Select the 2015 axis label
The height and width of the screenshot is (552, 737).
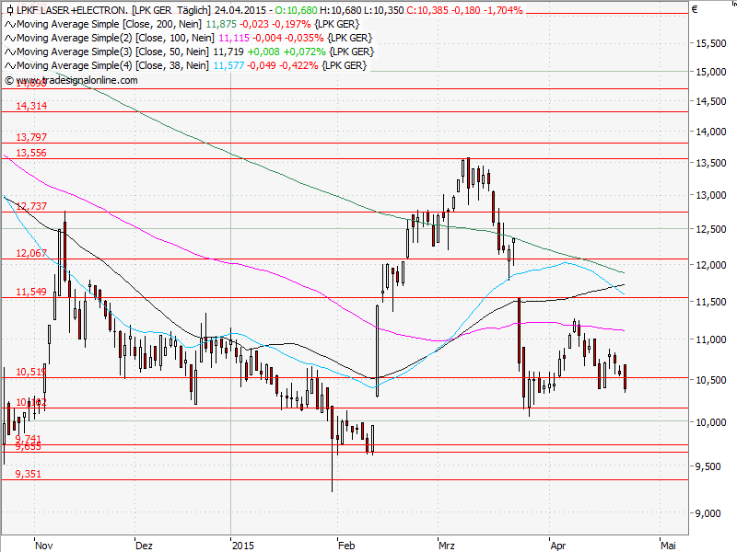244,545
